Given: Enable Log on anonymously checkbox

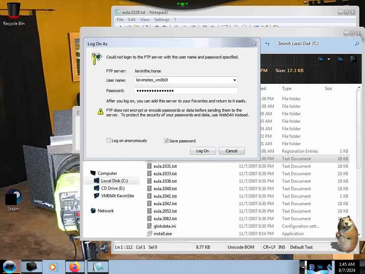Looking at the screenshot, I should pyautogui.click(x=109, y=141).
